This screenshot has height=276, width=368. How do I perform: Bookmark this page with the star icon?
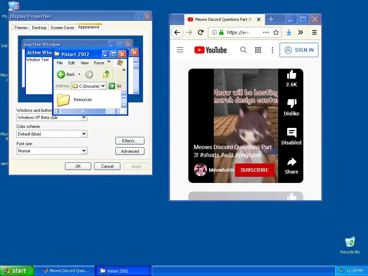276,32
